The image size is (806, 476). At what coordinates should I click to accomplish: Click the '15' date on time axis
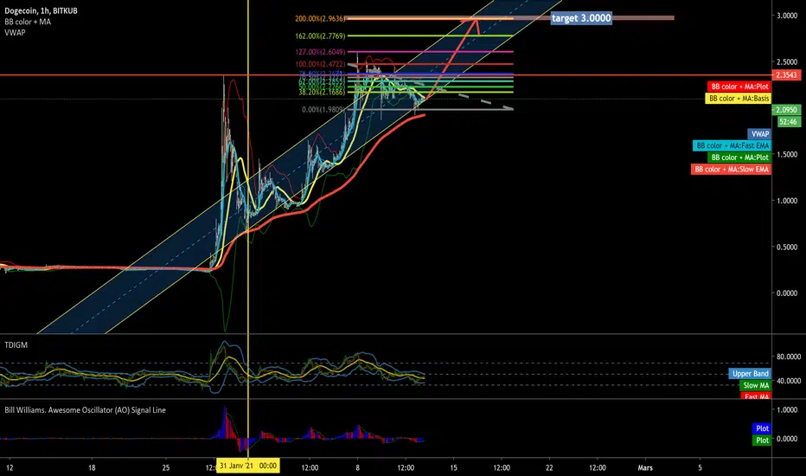pos(453,467)
